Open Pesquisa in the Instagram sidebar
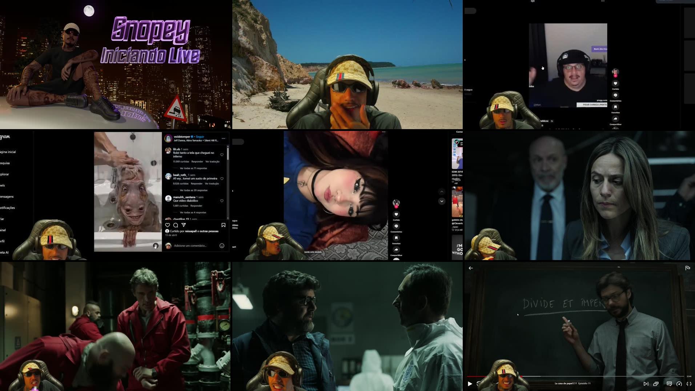Image resolution: width=695 pixels, height=391 pixels. click(5, 163)
